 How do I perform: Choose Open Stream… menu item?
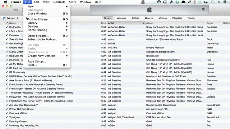pos(47,36)
